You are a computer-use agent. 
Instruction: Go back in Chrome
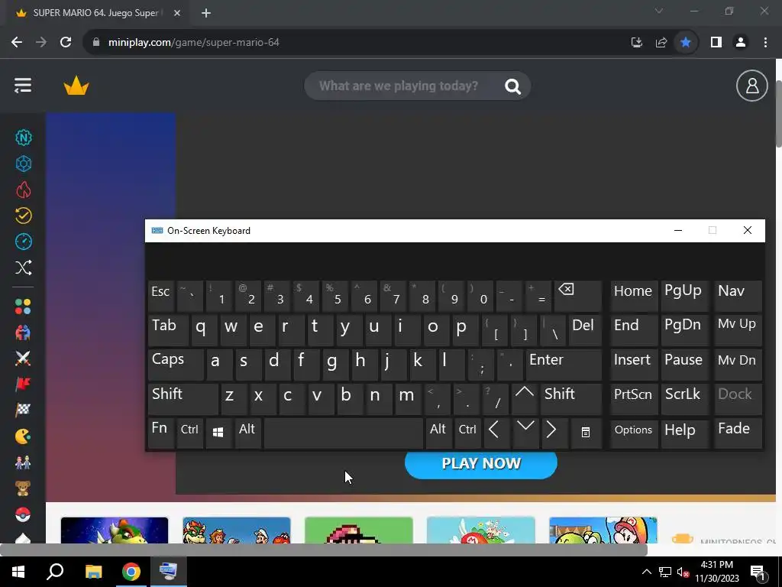[x=17, y=43]
